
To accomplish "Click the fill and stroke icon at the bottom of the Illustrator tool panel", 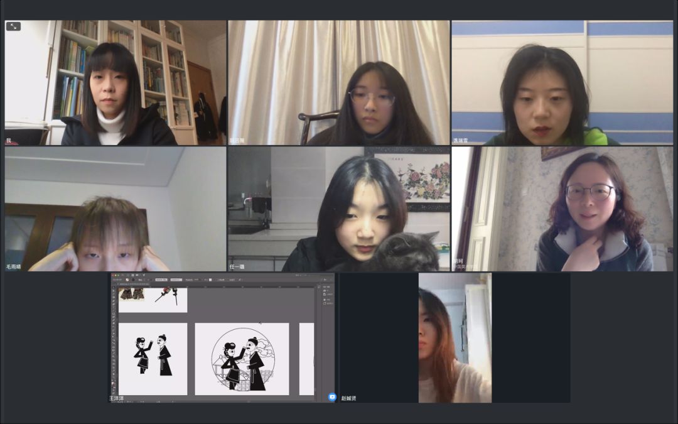I will coord(114,383).
